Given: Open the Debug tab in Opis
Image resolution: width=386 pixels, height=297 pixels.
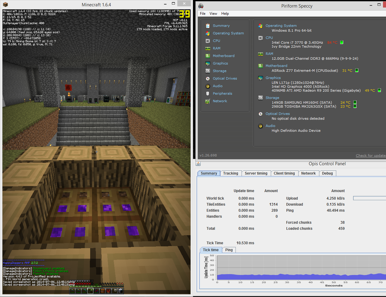Looking at the screenshot, I should (327, 173).
